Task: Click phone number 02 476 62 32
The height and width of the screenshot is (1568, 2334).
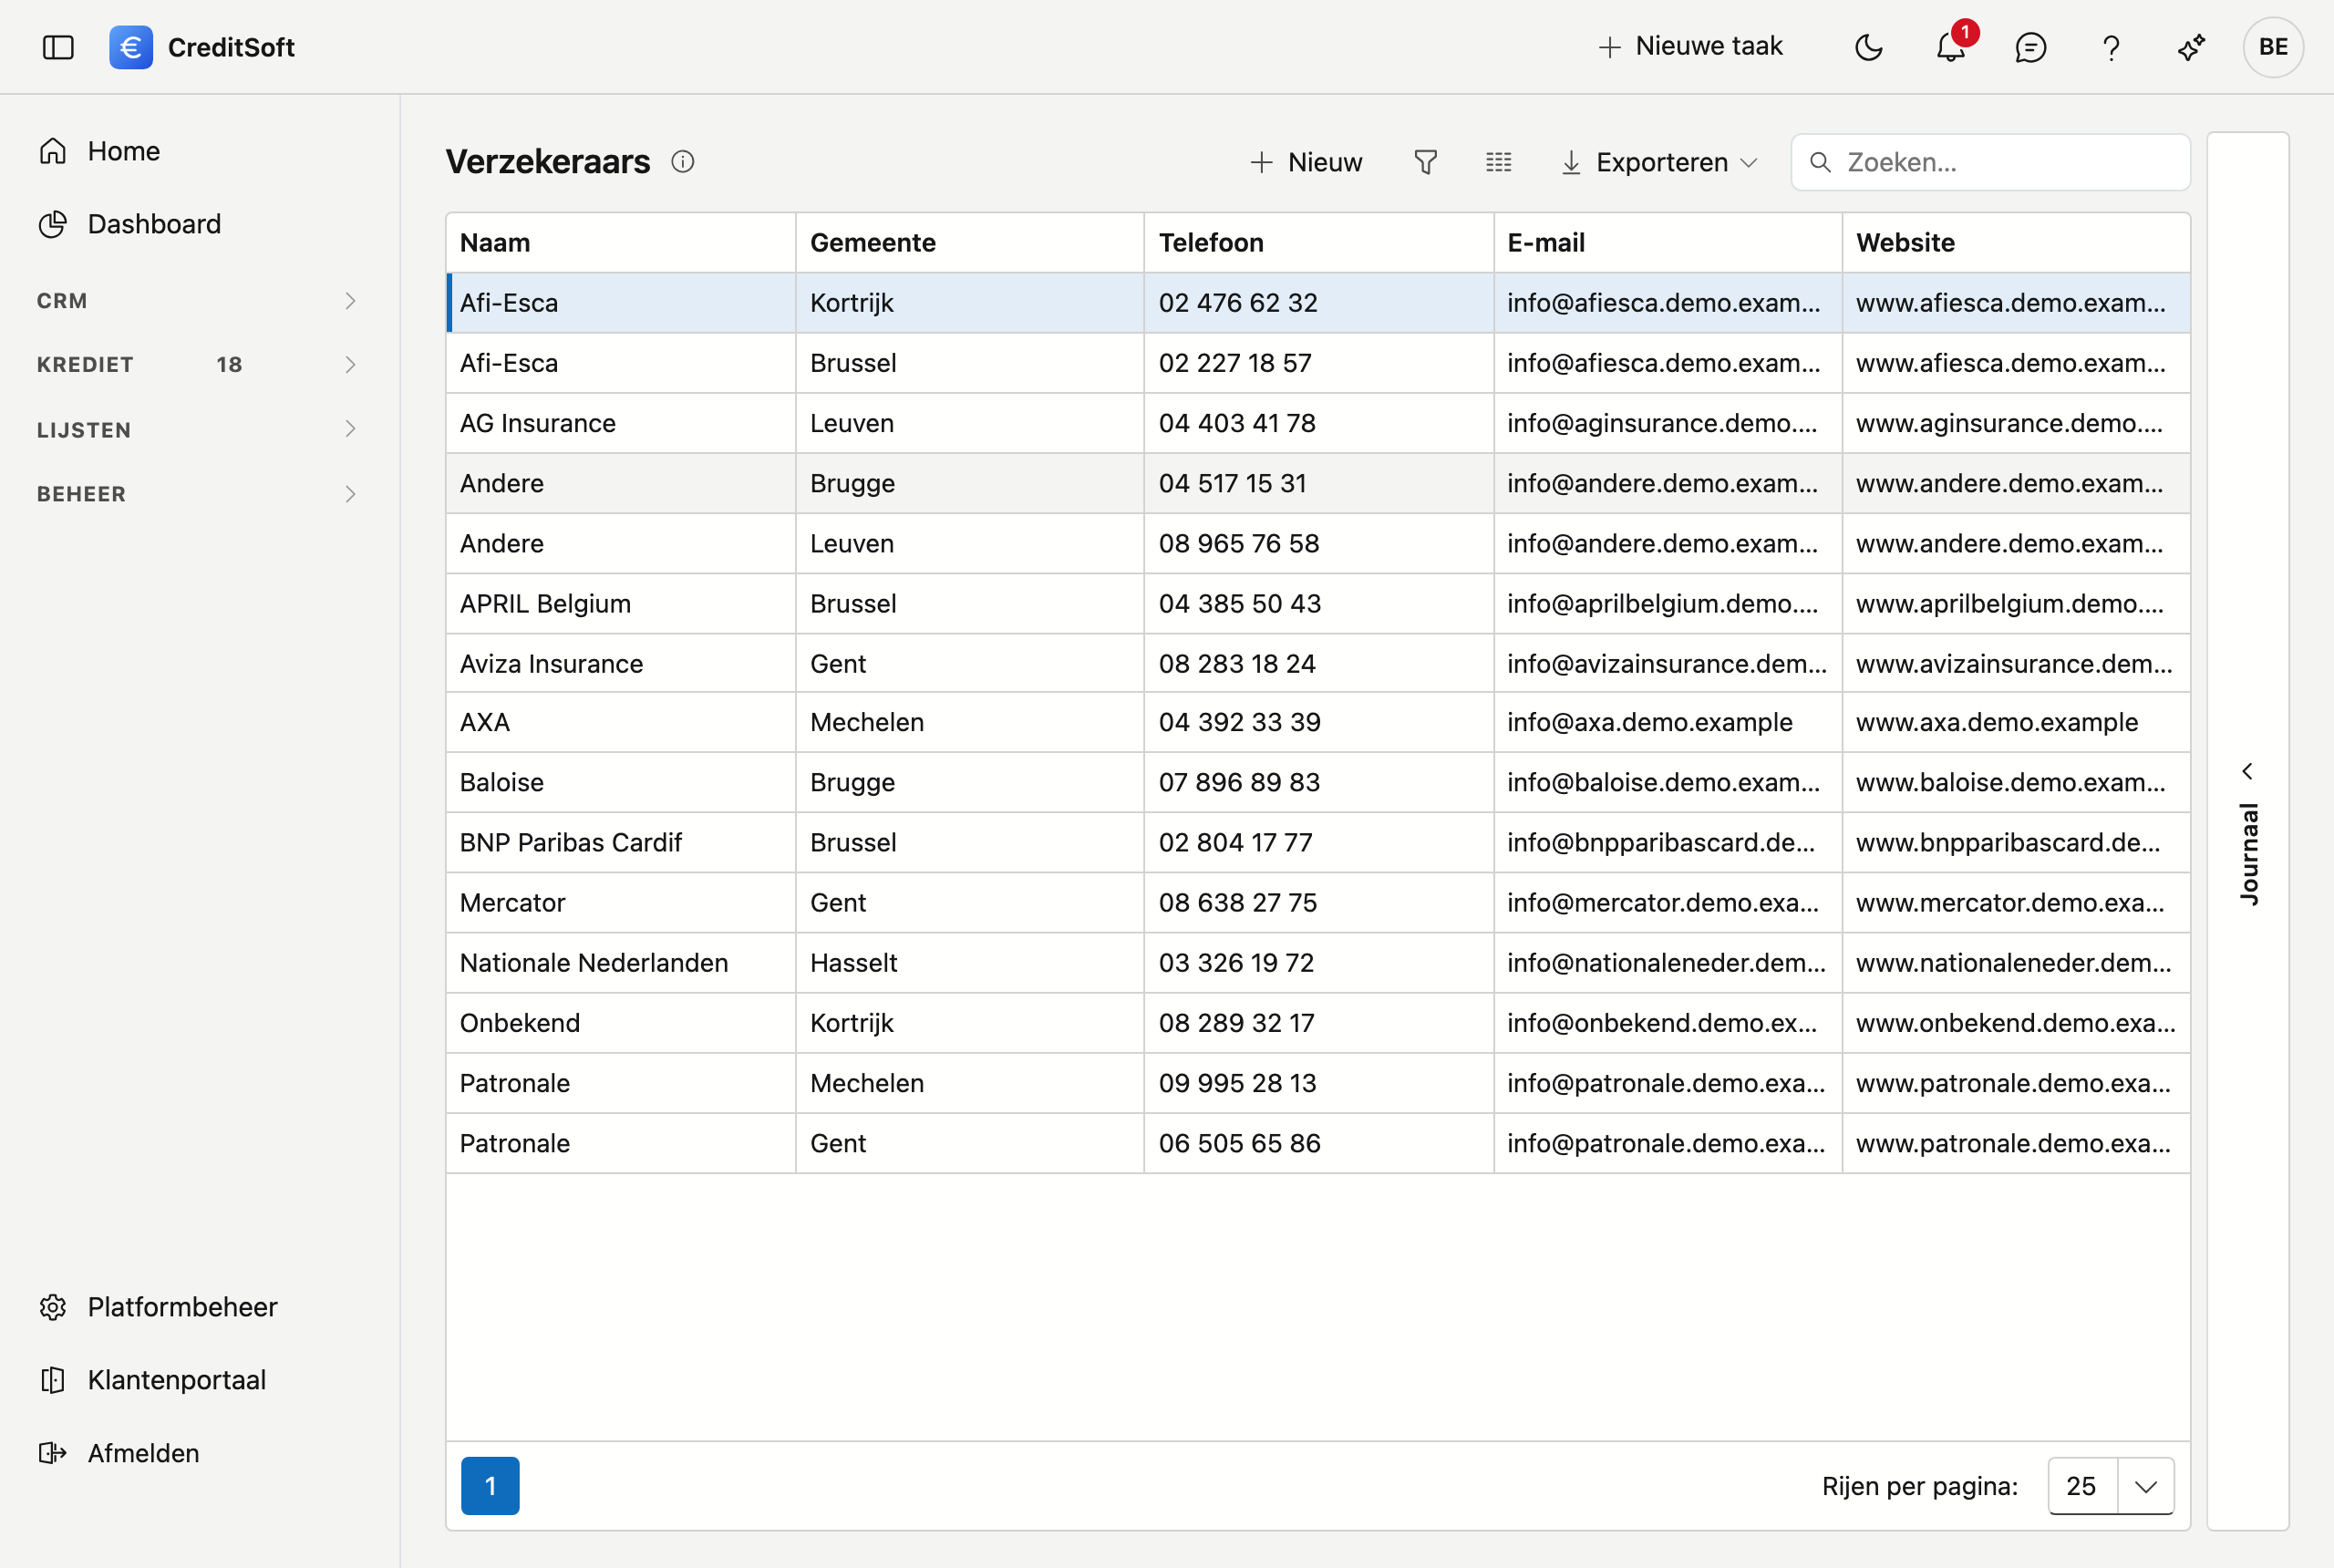Action: (x=1238, y=302)
